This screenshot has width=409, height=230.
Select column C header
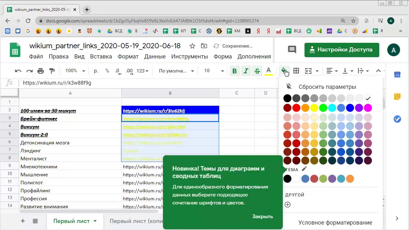(x=237, y=93)
